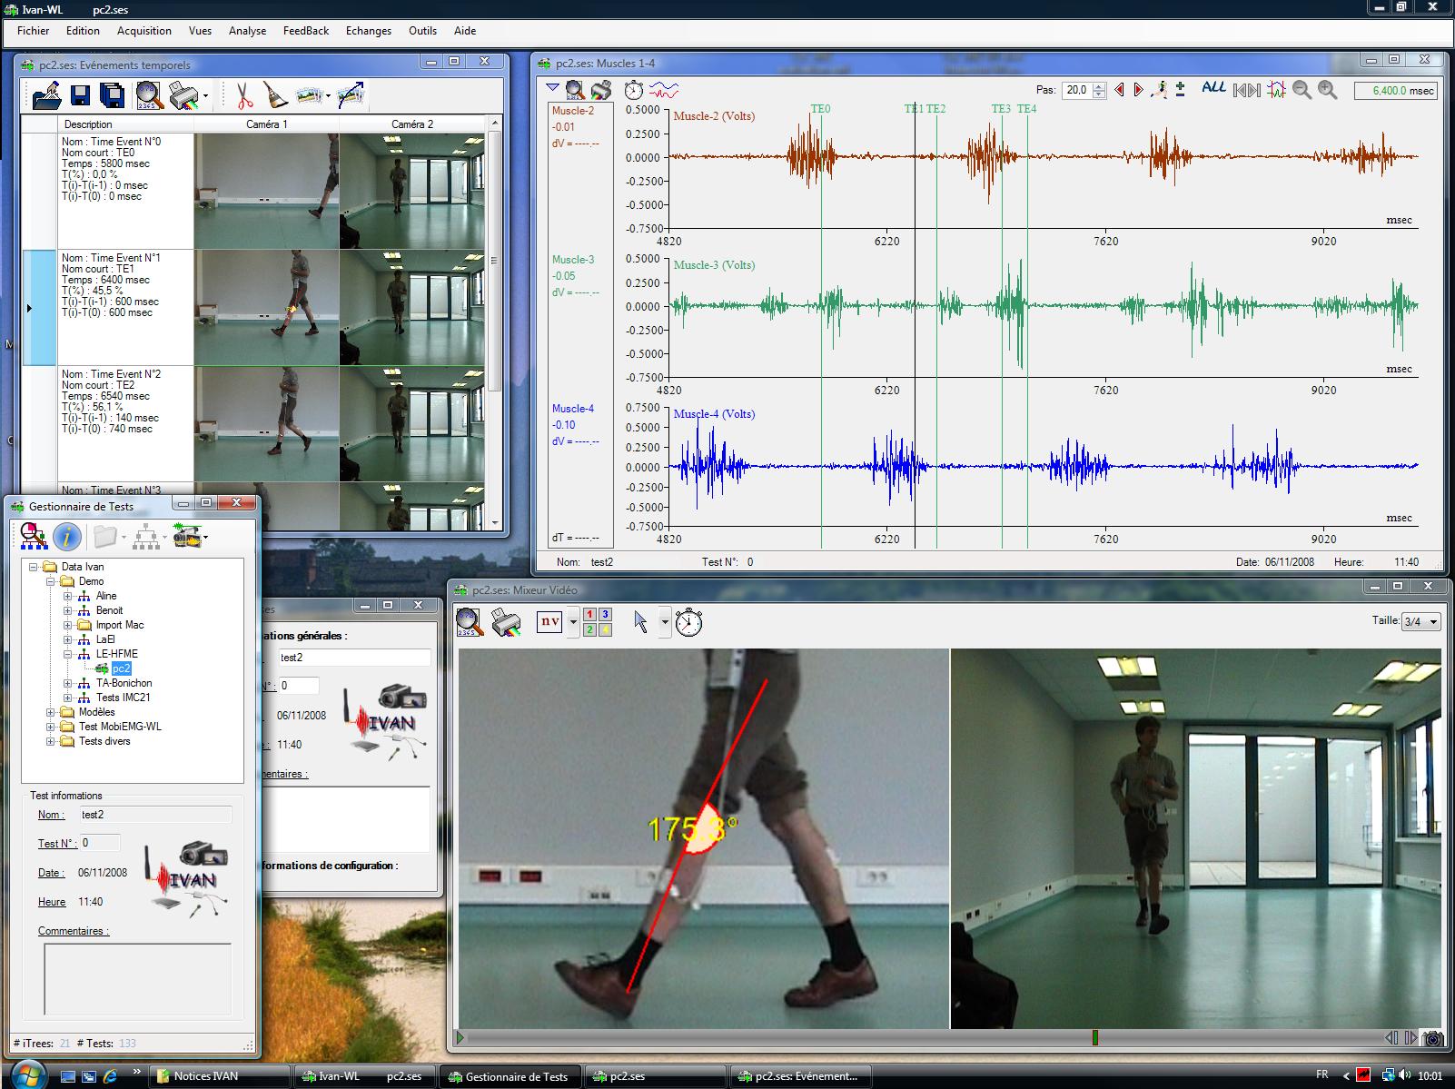Open the Edition menu

(83, 31)
